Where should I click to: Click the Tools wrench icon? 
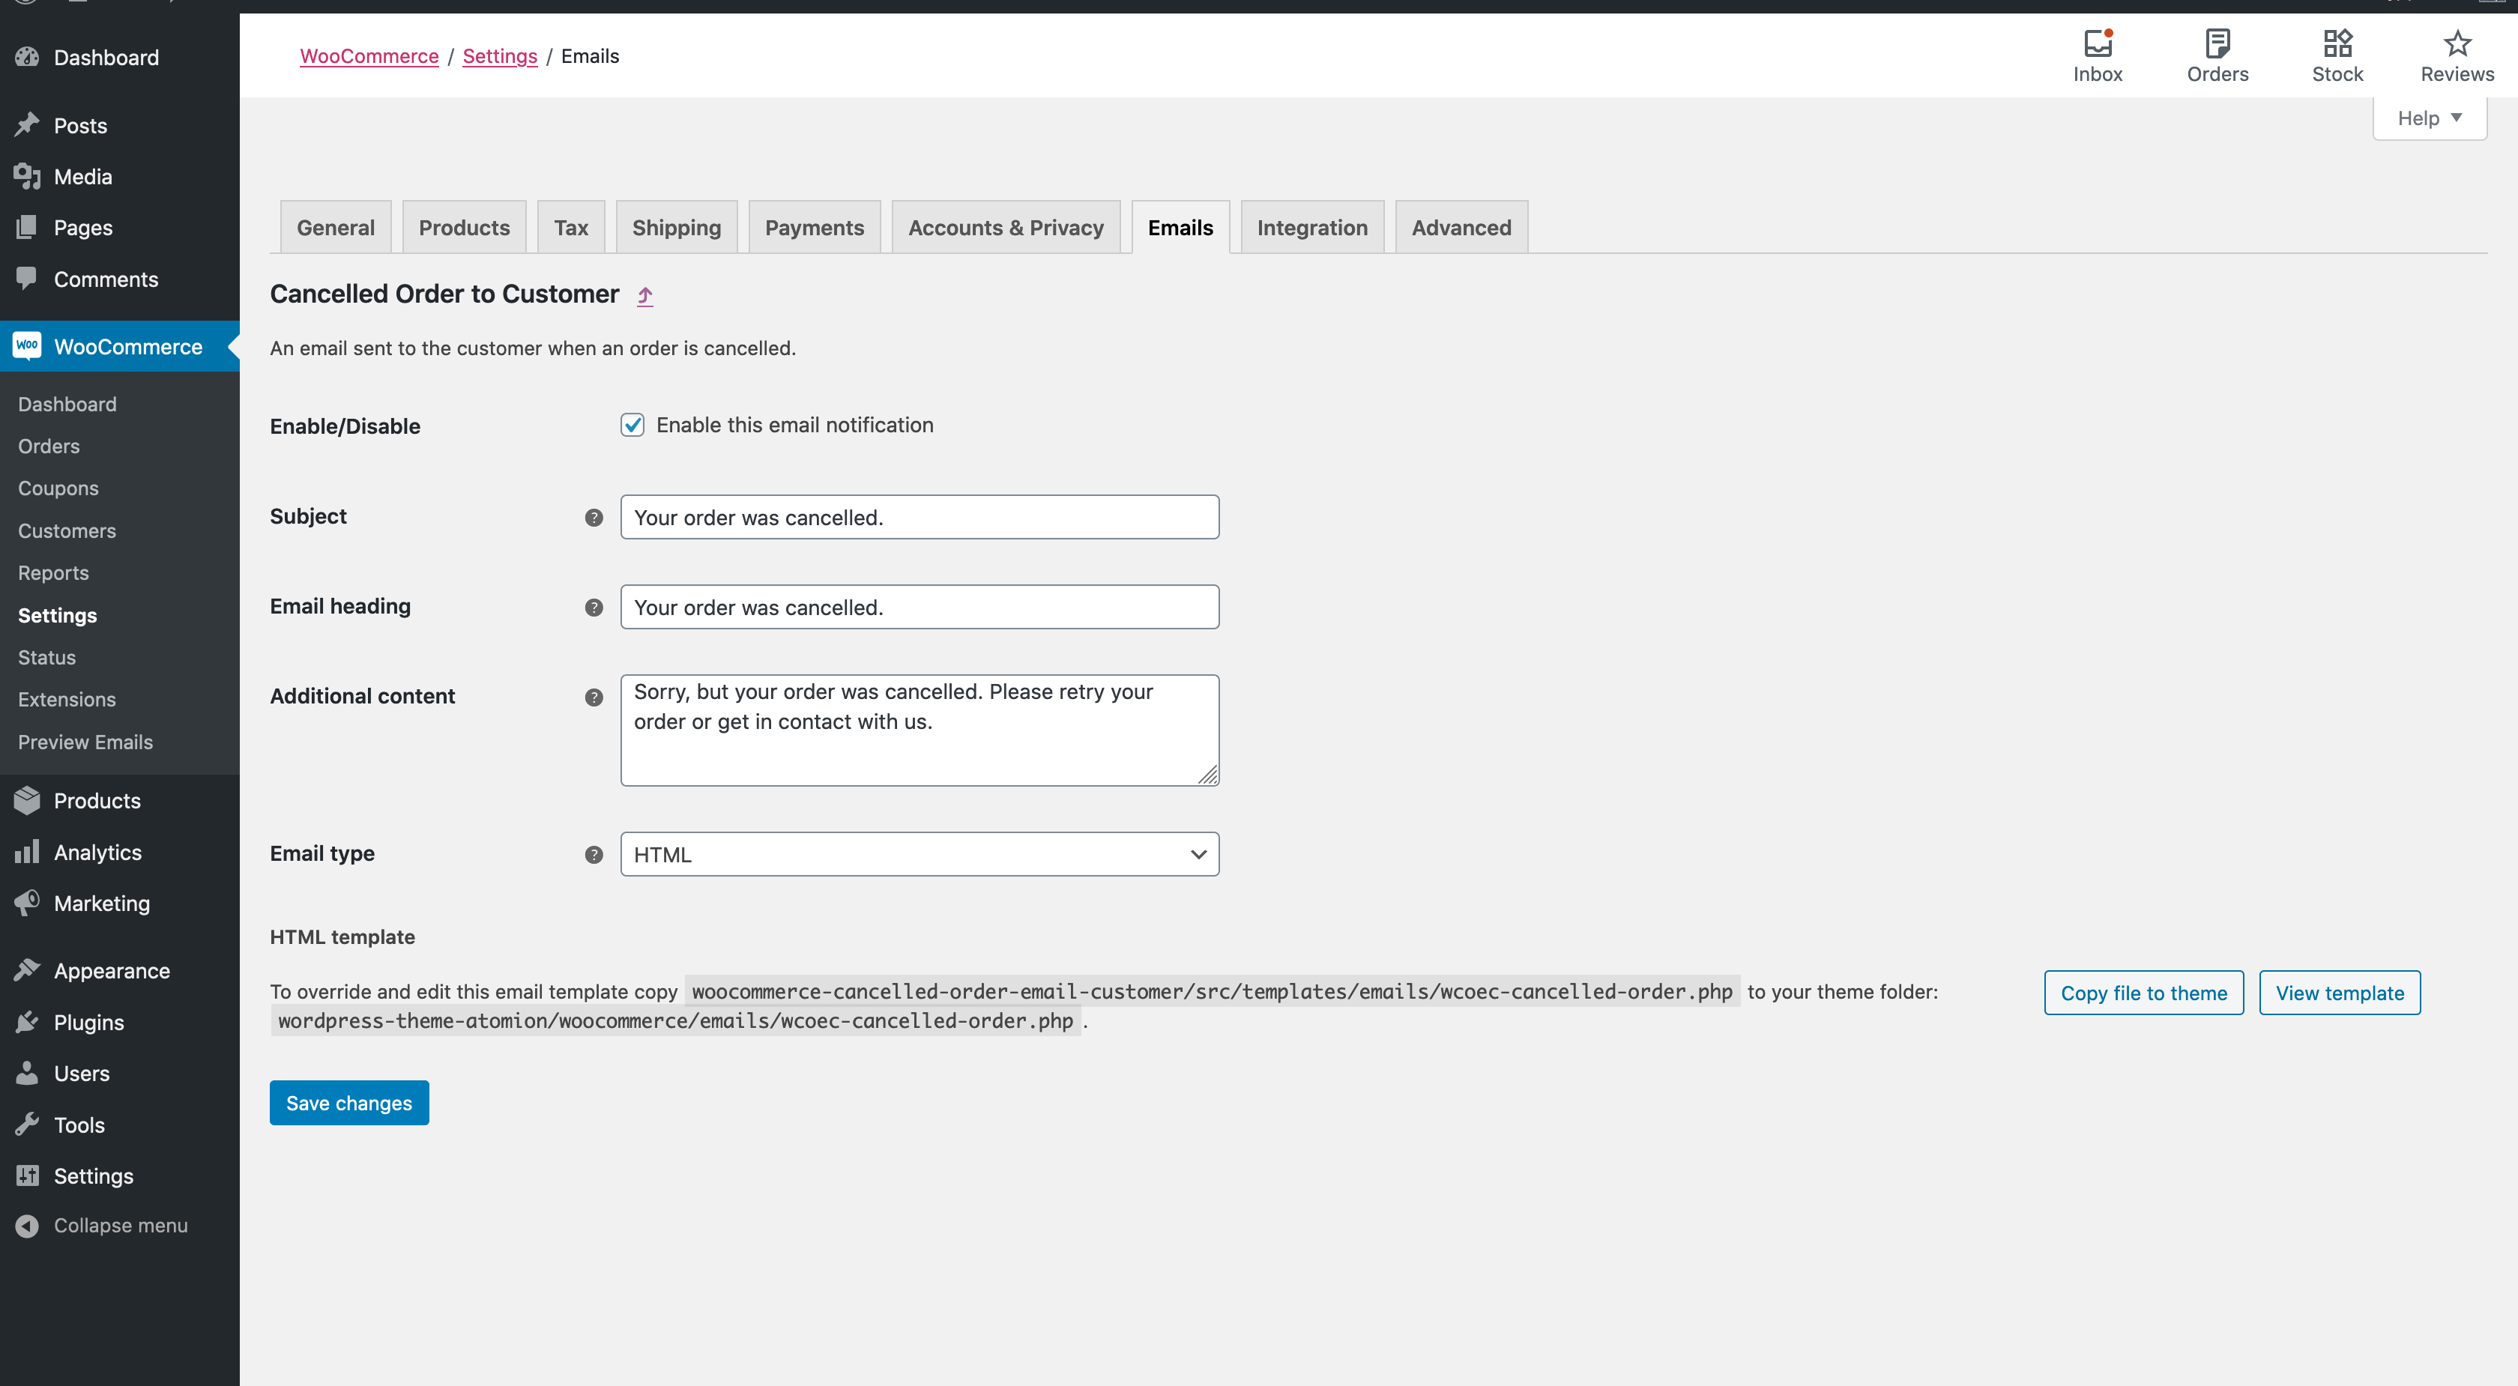coord(28,1124)
